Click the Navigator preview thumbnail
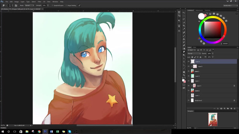Image resolution: width=239 pixels, height=134 pixels. (213, 119)
